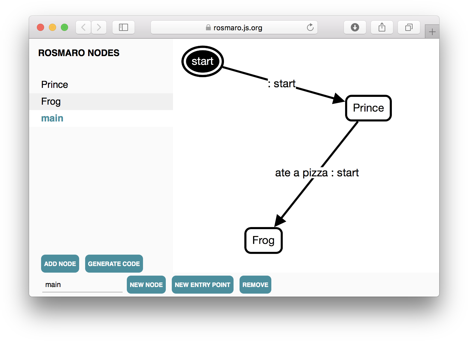This screenshot has width=468, height=341.
Task: Show all tabs overview icon
Action: (x=409, y=28)
